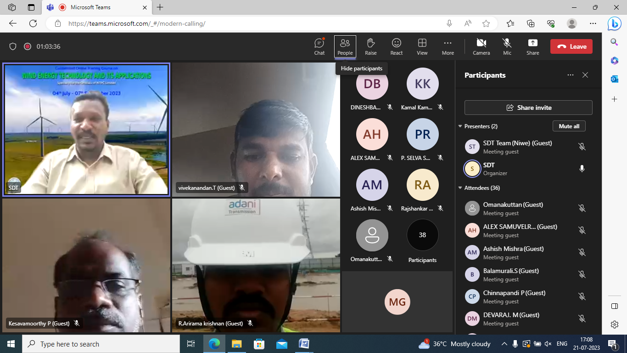Click the Share invite button
The image size is (627, 353).
pyautogui.click(x=528, y=108)
